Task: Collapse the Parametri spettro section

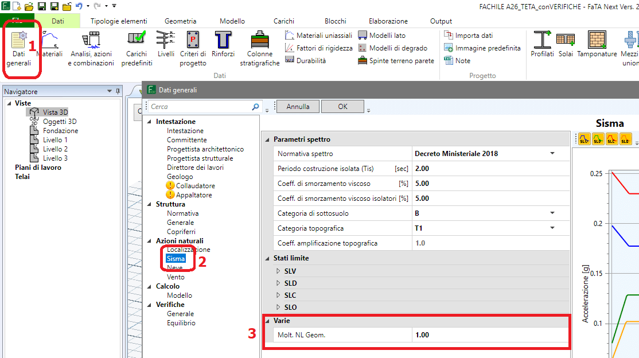Action: pos(267,139)
